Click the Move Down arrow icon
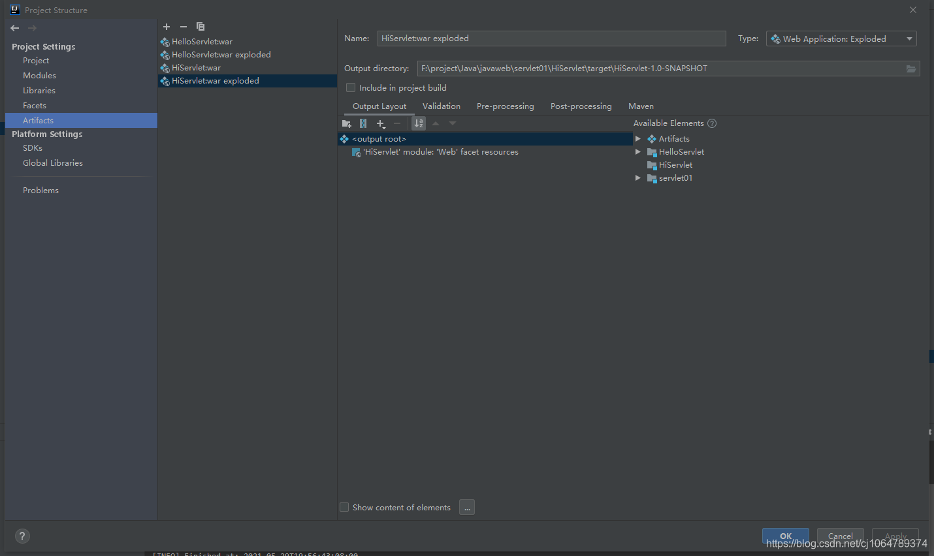This screenshot has width=934, height=556. click(x=453, y=123)
